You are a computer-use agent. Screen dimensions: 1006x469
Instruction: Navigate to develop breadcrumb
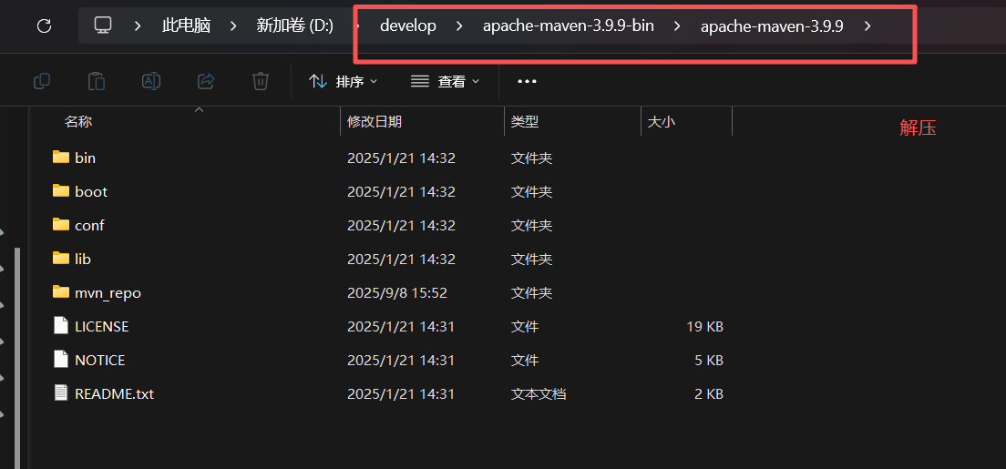(x=408, y=25)
